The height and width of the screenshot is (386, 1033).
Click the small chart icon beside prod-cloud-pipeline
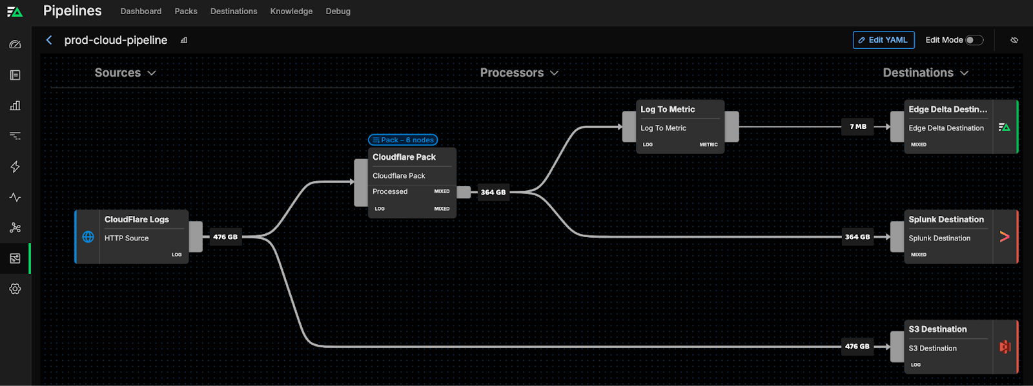coord(184,41)
